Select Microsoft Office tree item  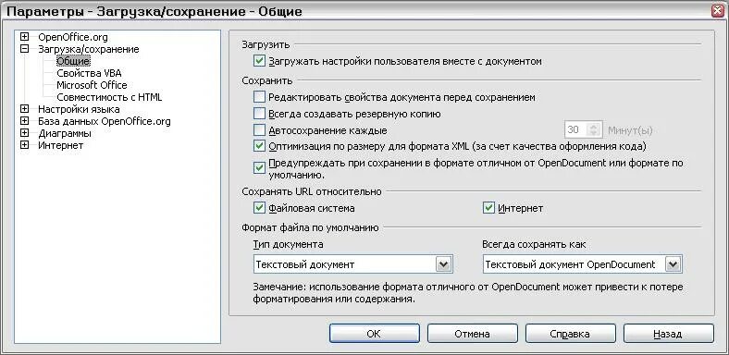(92, 85)
